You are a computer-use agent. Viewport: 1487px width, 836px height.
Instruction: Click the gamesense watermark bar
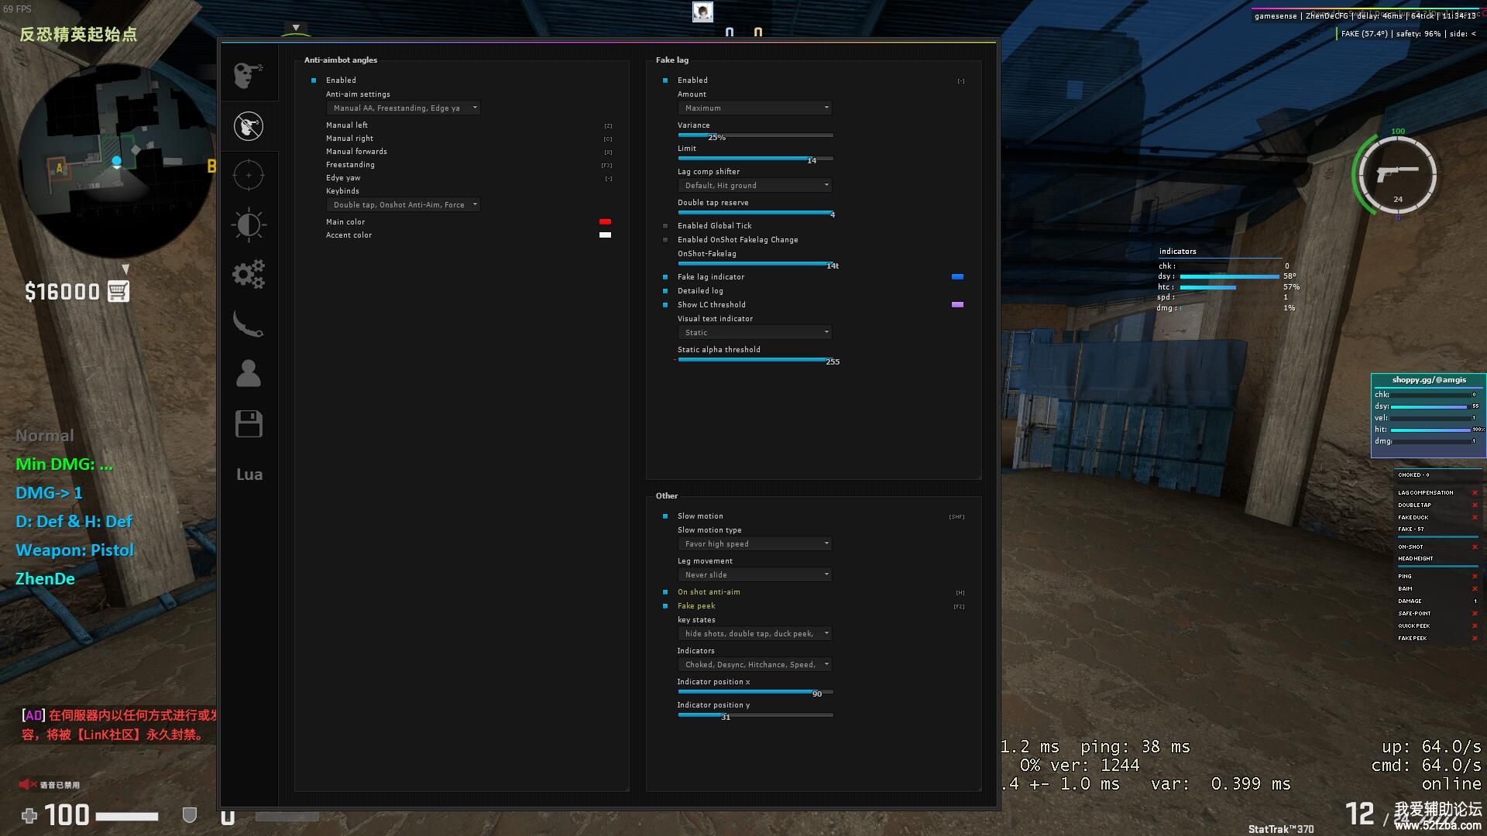click(x=1365, y=15)
